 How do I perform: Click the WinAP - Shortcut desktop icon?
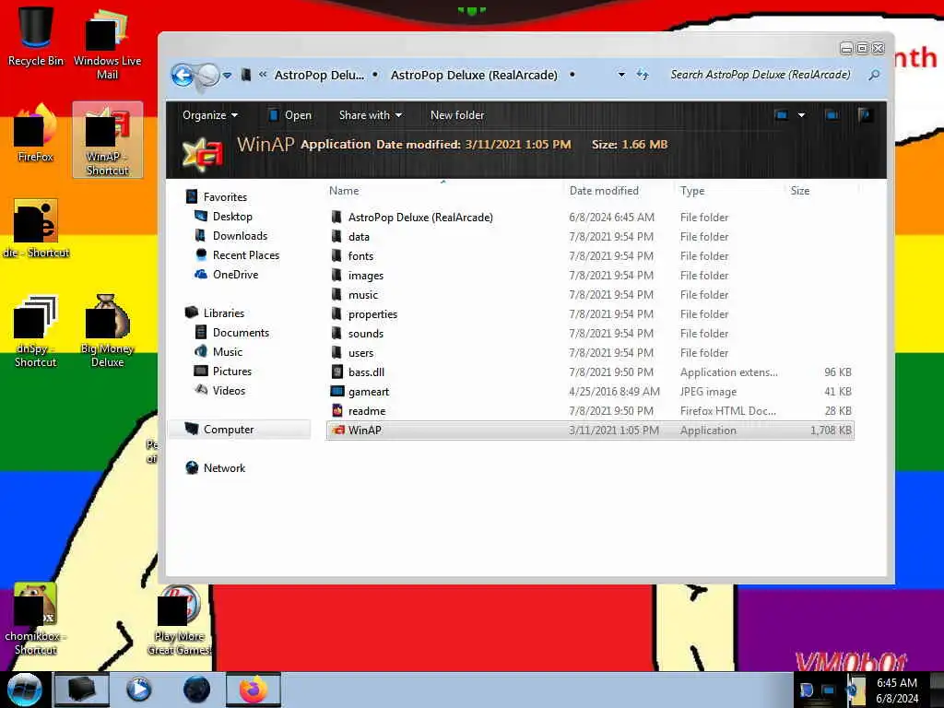pos(108,140)
